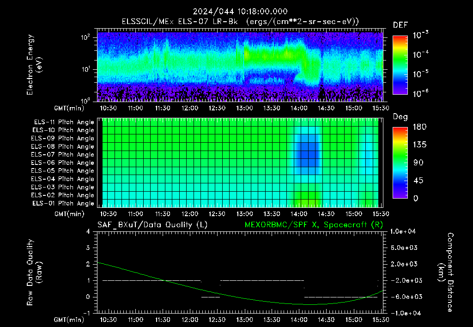Select the ELS-03 Pitch Angle row label
The width and height of the screenshot is (473, 327).
(63, 187)
